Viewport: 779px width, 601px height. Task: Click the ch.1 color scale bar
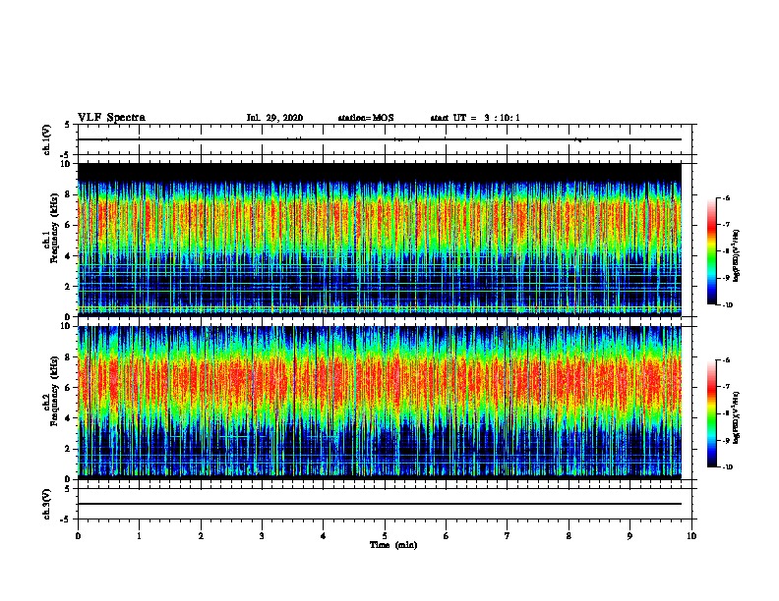711,251
